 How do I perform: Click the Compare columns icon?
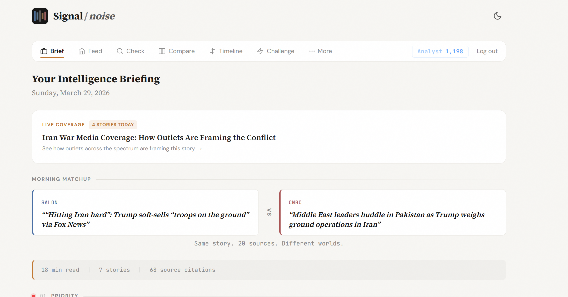162,51
